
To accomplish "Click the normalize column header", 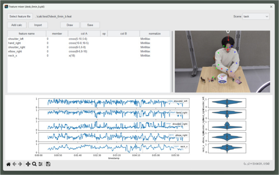I will click(155, 33).
